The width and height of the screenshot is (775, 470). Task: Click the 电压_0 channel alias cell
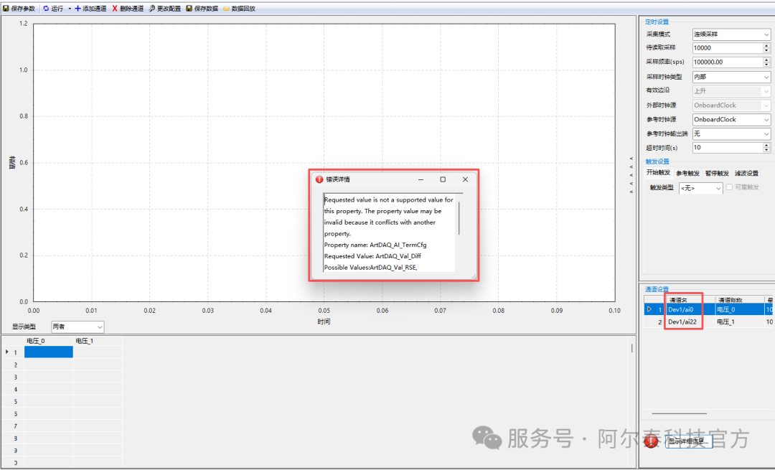[739, 309]
